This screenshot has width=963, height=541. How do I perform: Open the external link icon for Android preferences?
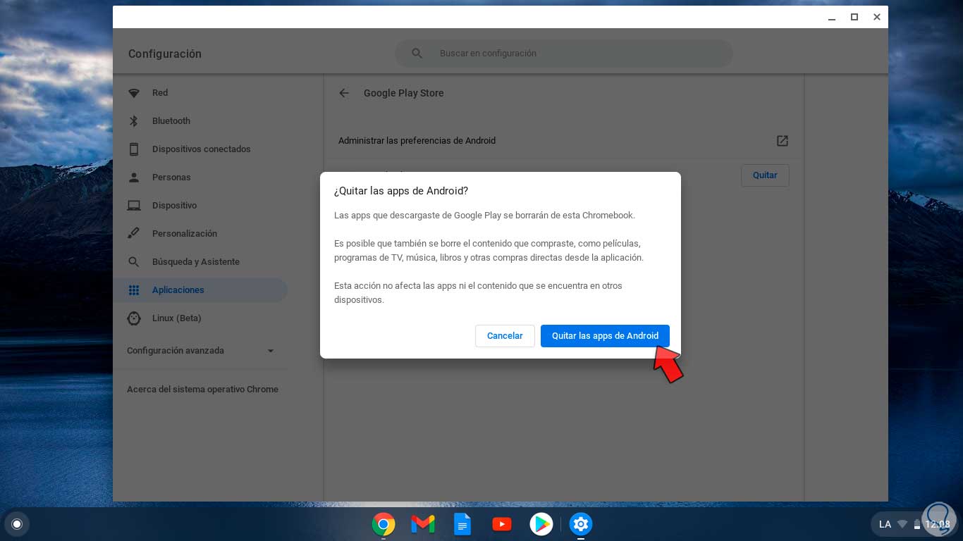click(x=783, y=141)
